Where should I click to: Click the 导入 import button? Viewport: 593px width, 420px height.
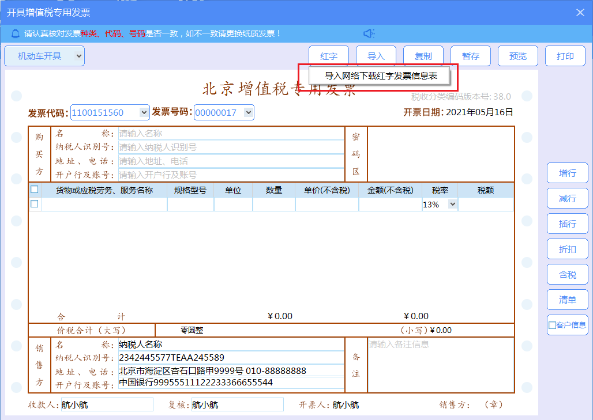click(x=376, y=56)
